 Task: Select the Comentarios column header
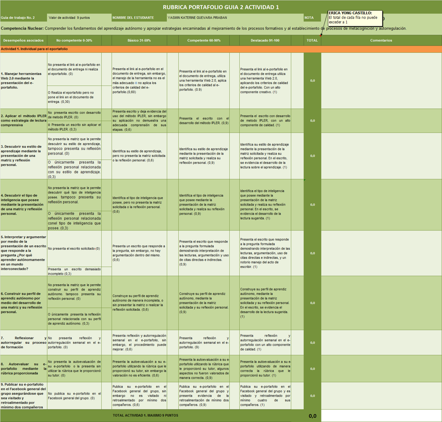(x=381, y=40)
